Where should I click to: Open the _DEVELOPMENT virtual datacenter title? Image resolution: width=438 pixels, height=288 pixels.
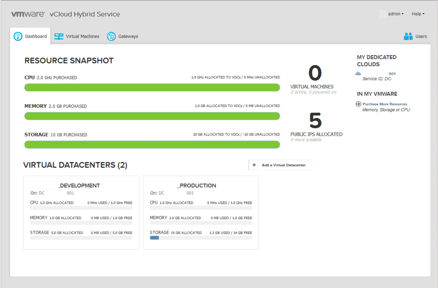[79, 186]
